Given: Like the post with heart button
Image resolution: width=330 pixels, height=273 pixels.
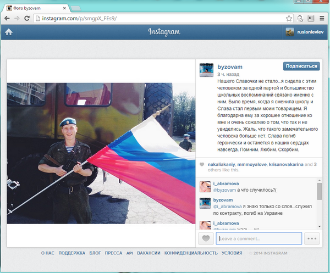Looking at the screenshot, I should pyautogui.click(x=206, y=238).
